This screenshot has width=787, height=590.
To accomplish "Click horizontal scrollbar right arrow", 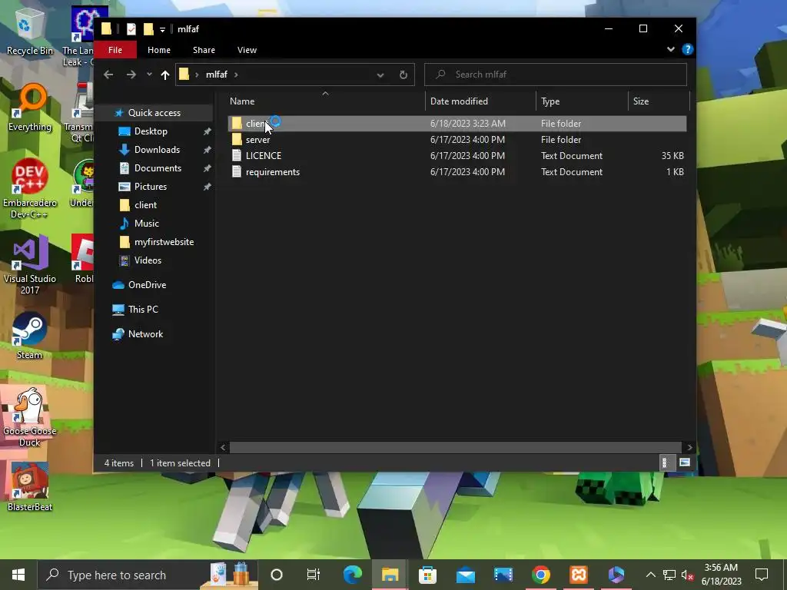I will (x=689, y=447).
